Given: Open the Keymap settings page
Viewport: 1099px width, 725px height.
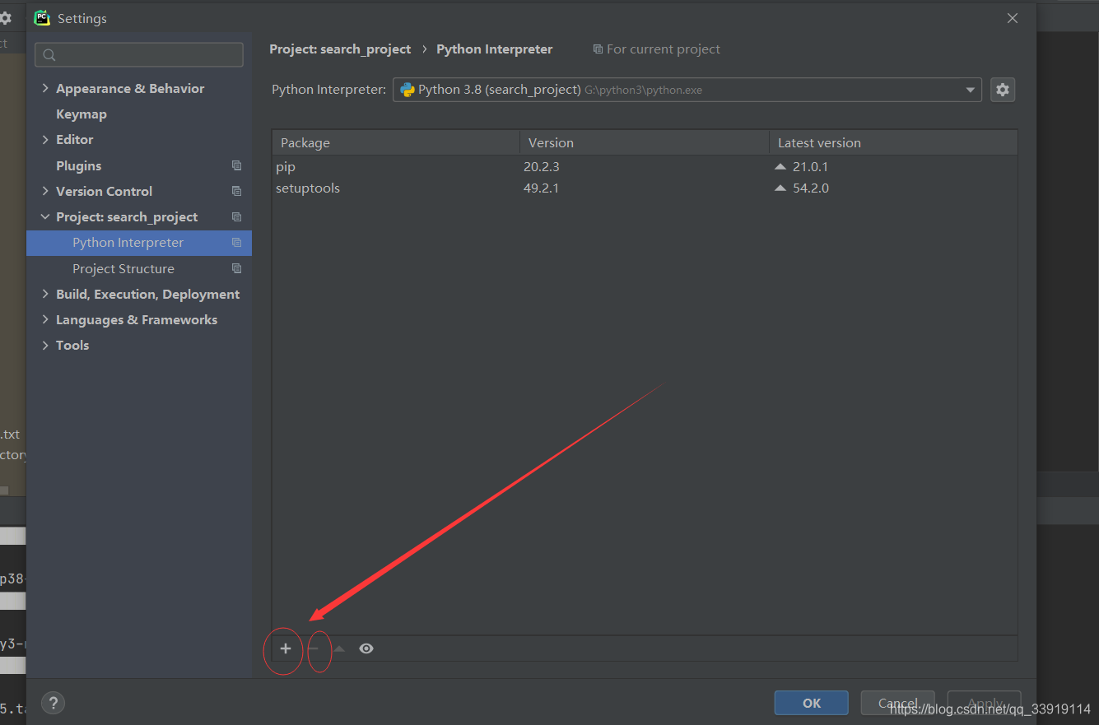Looking at the screenshot, I should pyautogui.click(x=80, y=114).
